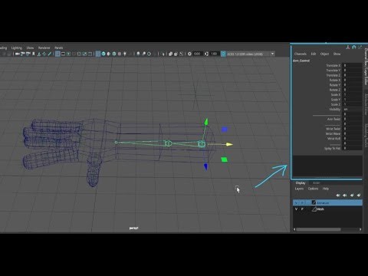Switch to the Display layer tab
Image resolution: width=368 pixels, height=276 pixels.
tap(301, 183)
